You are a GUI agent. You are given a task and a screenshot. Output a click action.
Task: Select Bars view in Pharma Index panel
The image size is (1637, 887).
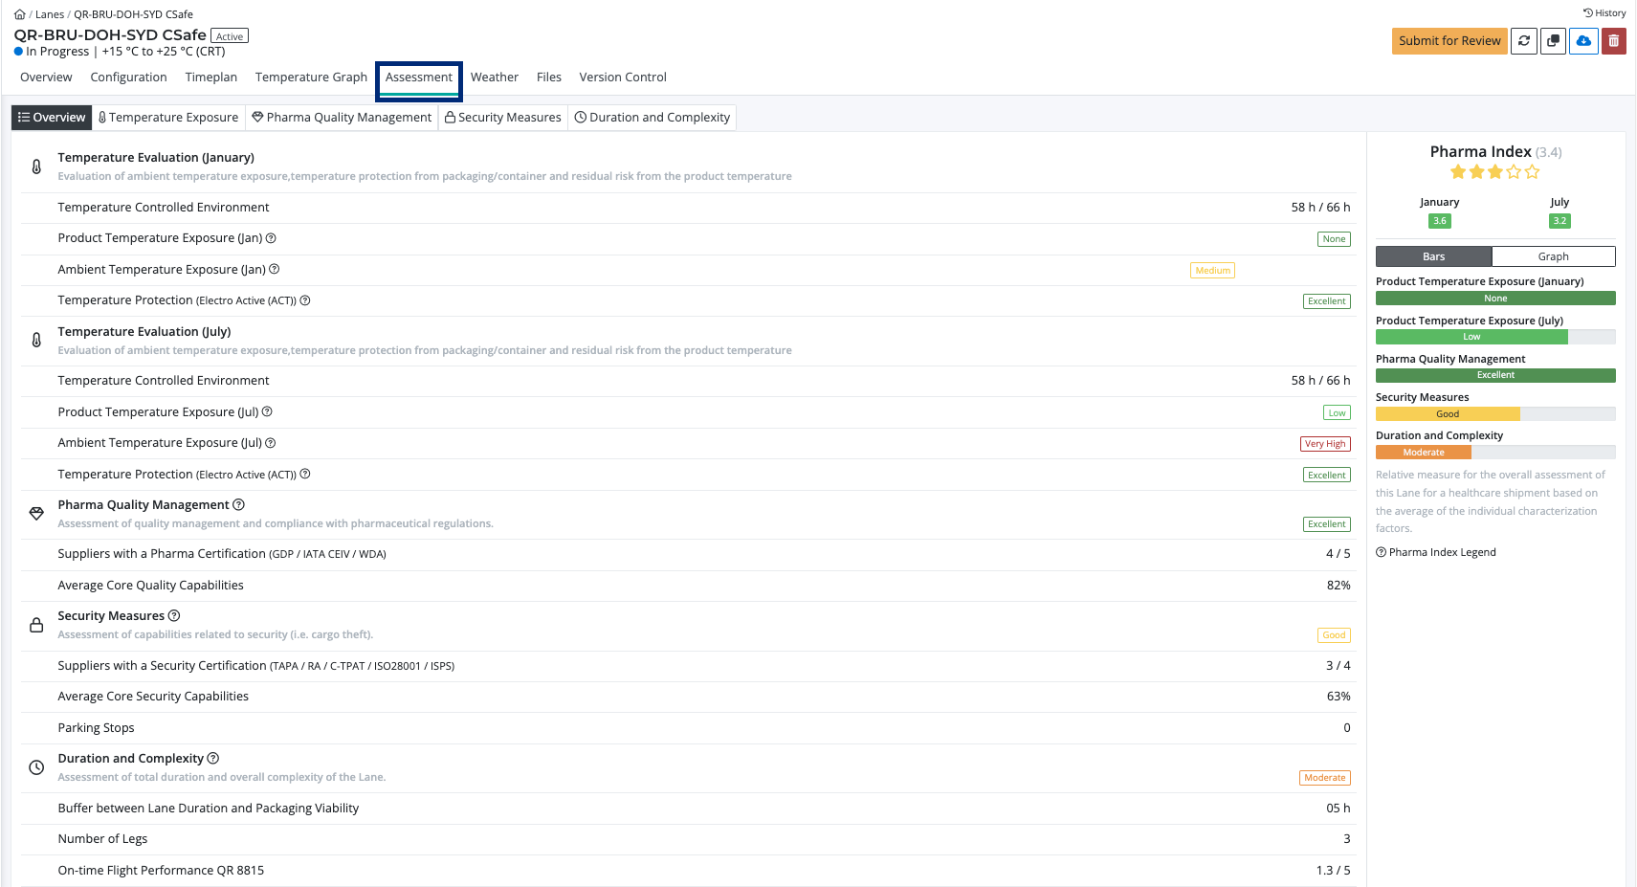[1433, 256]
